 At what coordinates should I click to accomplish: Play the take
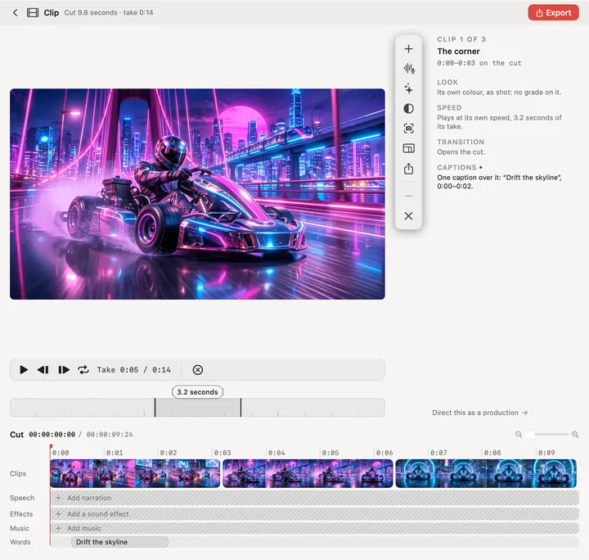tap(23, 370)
